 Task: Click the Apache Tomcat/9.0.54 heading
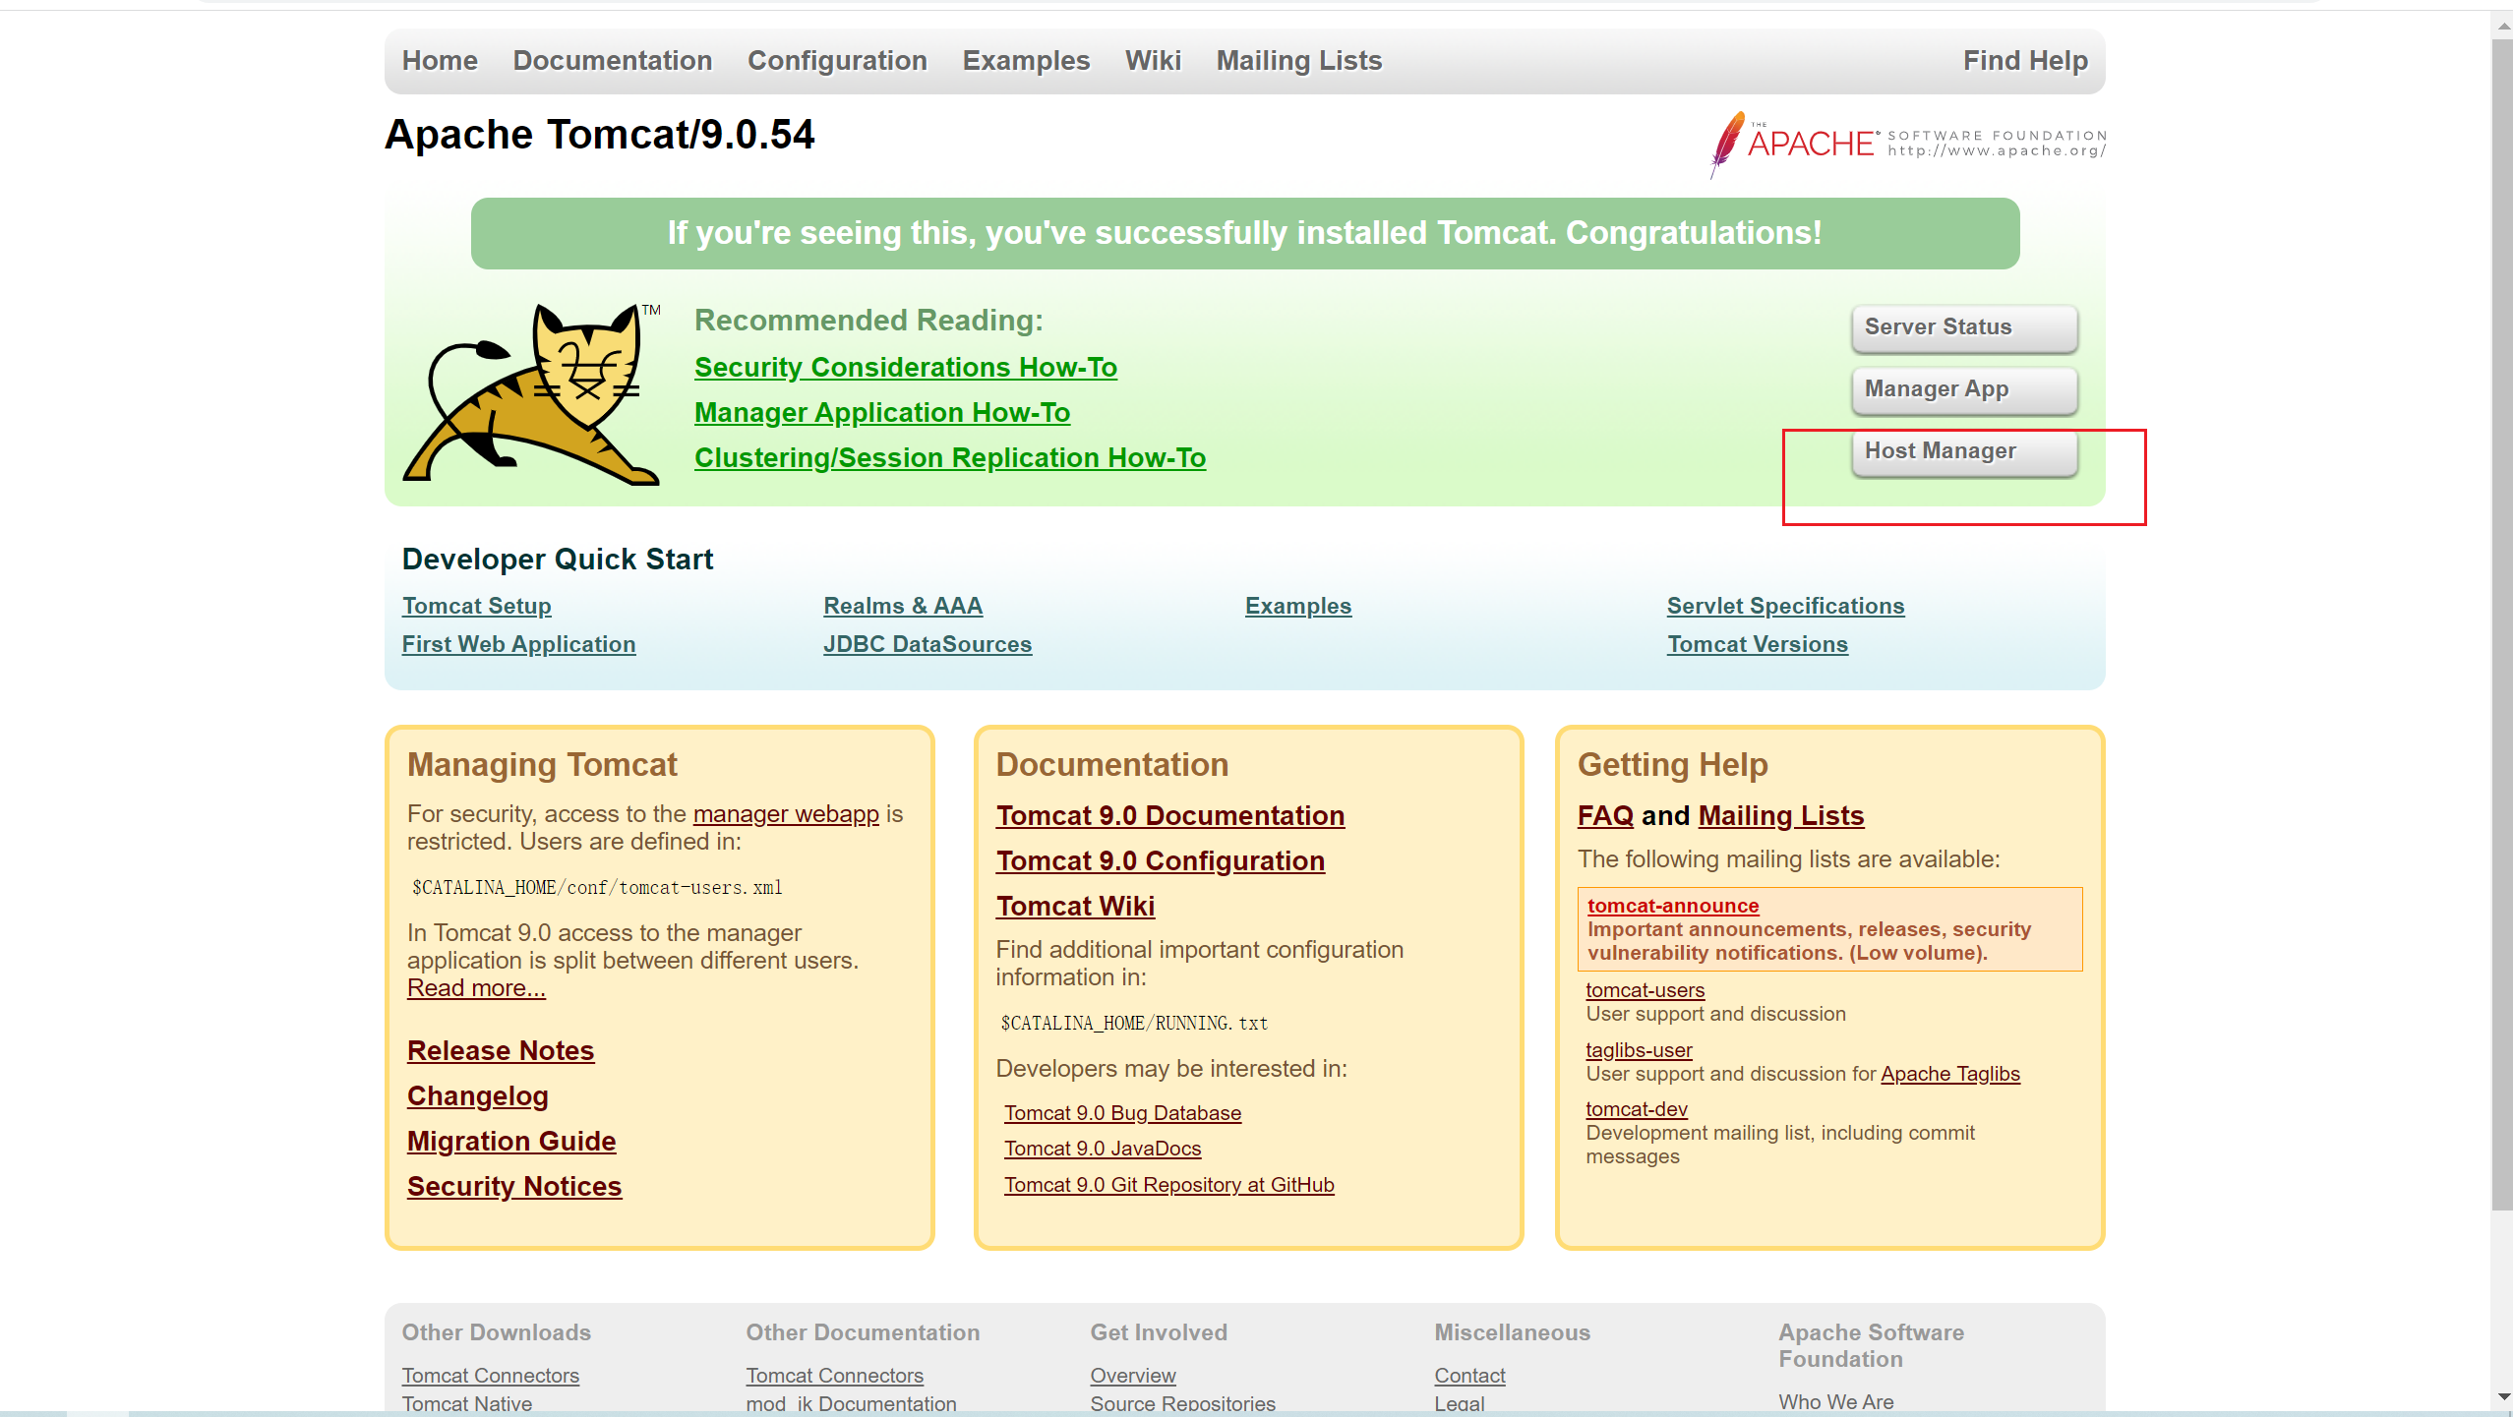click(599, 135)
